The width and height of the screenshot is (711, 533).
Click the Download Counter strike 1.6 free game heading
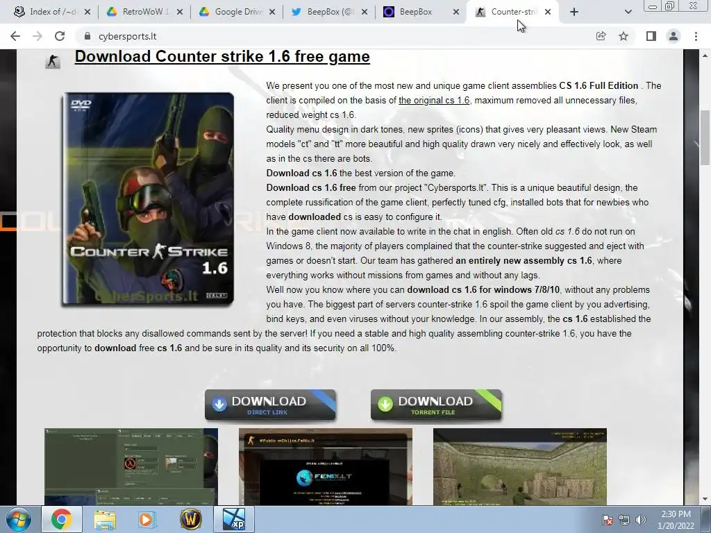point(222,57)
